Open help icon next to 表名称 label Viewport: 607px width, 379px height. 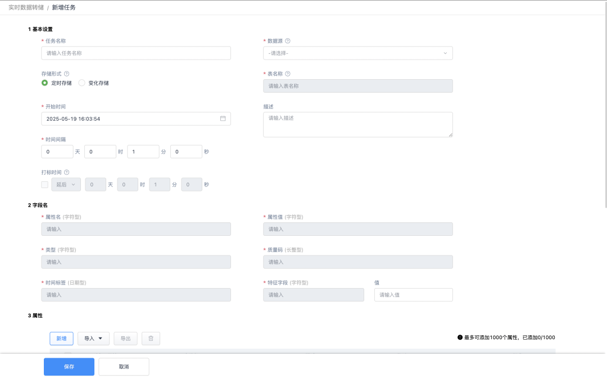click(x=288, y=74)
